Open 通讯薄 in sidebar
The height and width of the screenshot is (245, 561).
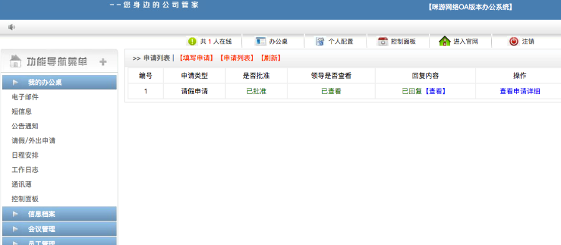click(21, 185)
